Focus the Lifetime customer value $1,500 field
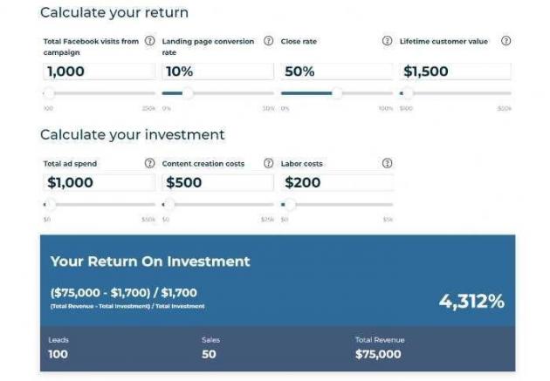This screenshot has height=381, width=550. (455, 71)
